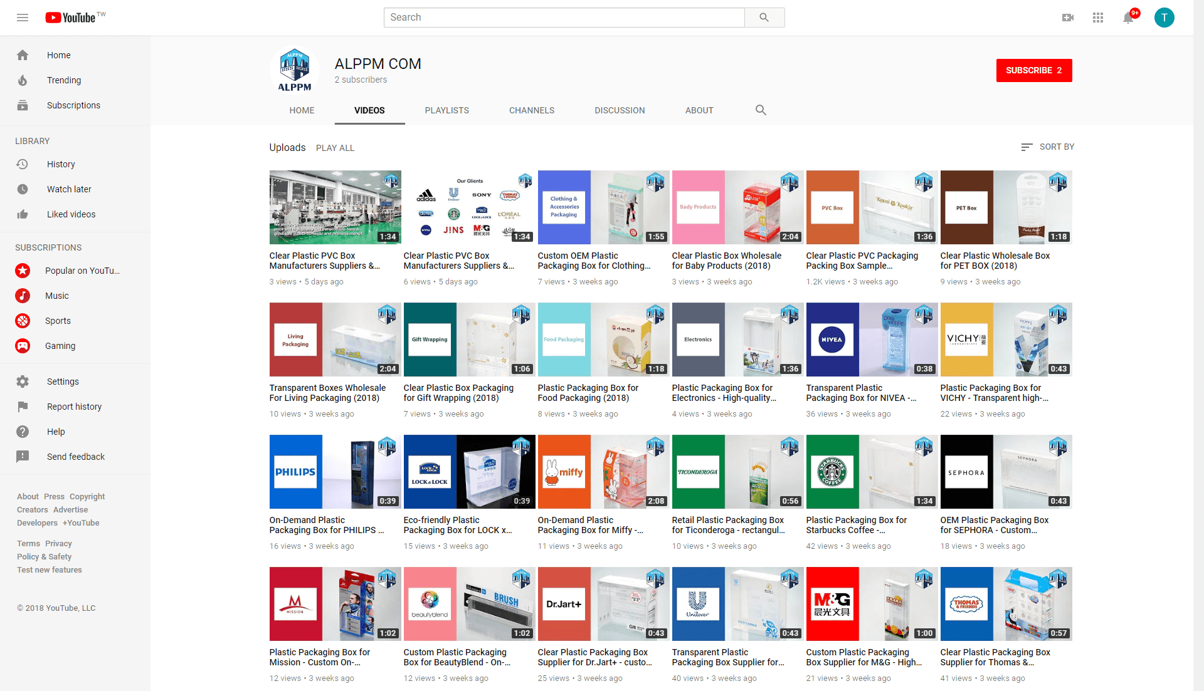Image resolution: width=1204 pixels, height=691 pixels.
Task: Click the Help question mark icon
Action: coord(23,432)
